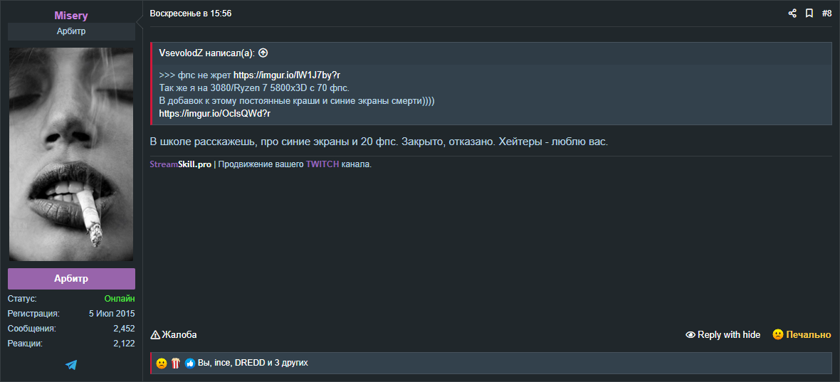Click the share icon in post header
Screen dimensions: 840x382
[792, 14]
